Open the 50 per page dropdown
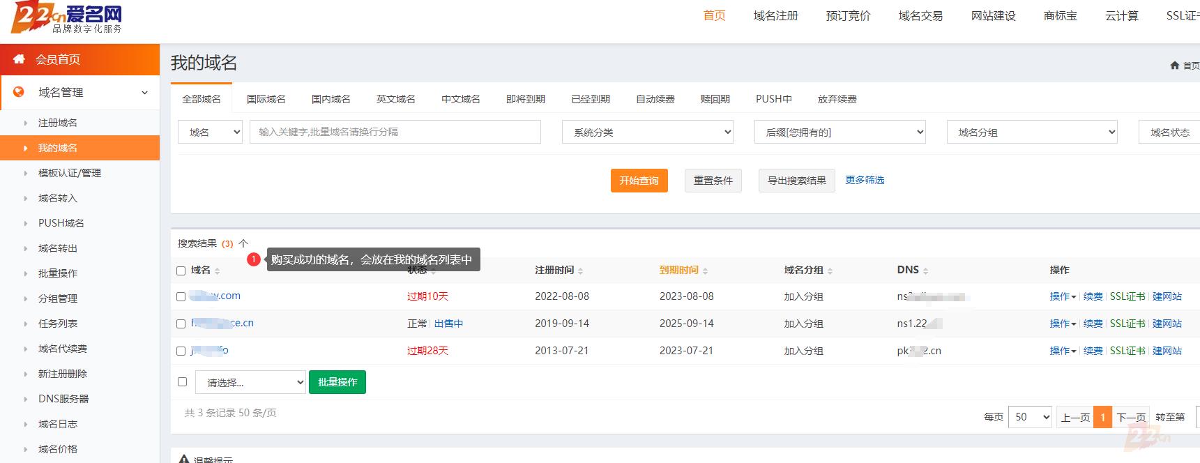This screenshot has height=463, width=1200. pyautogui.click(x=1030, y=417)
